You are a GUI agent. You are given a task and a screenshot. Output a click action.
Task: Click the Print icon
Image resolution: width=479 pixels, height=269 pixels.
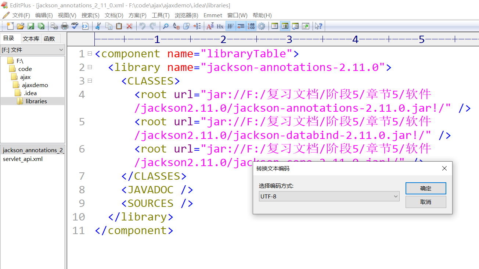(x=65, y=26)
